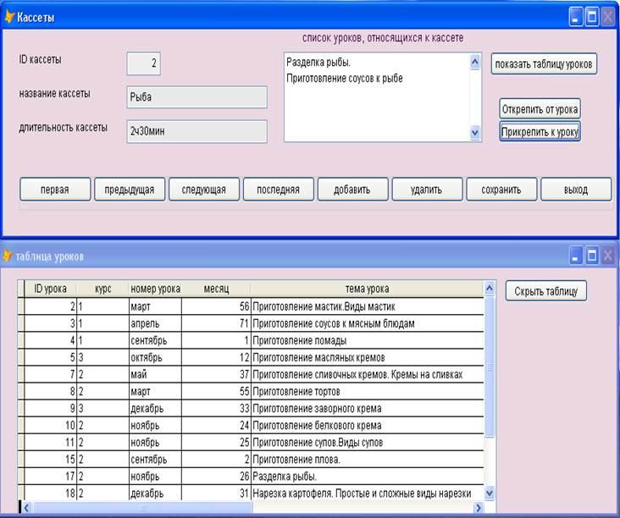The image size is (620, 518).
Task: Click the название кассеты field containing Рыба
Action: [x=197, y=97]
